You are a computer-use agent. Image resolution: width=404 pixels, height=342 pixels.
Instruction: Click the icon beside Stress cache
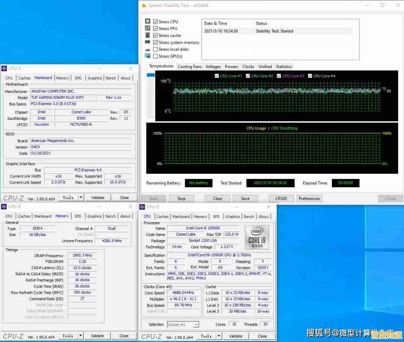(x=148, y=35)
